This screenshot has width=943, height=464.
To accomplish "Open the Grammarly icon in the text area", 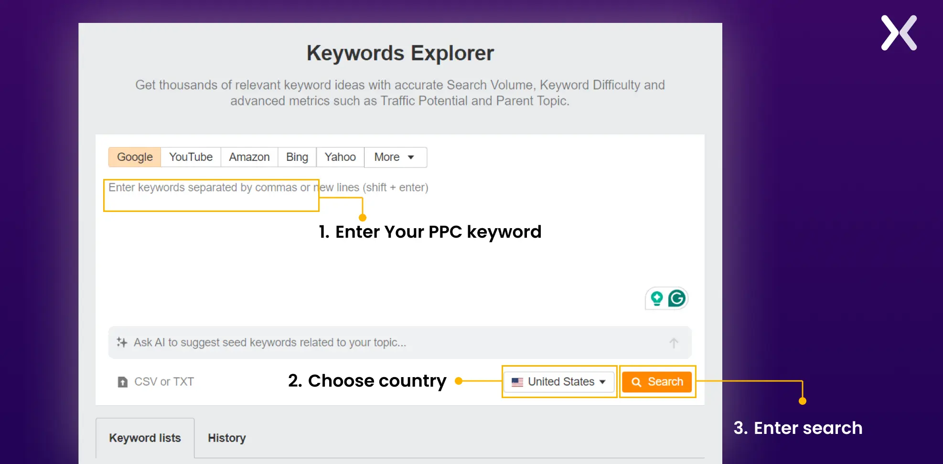I will pyautogui.click(x=677, y=298).
